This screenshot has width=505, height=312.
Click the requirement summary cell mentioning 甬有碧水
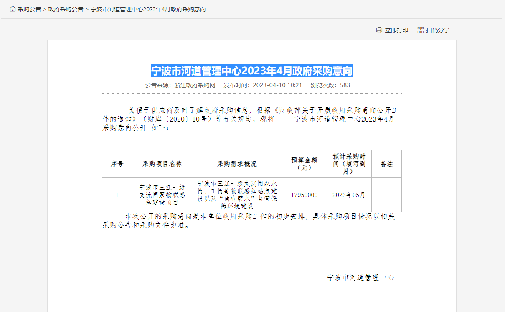click(x=237, y=195)
